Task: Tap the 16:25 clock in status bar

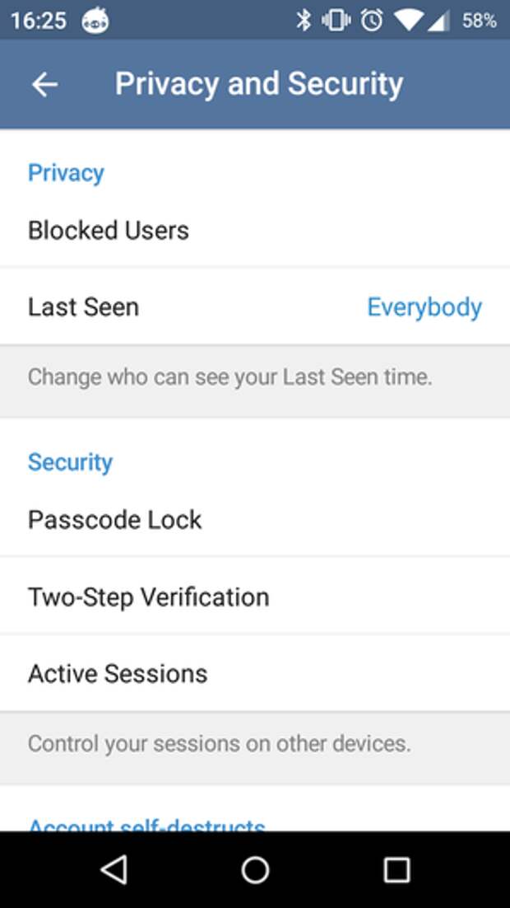Action: point(38,21)
